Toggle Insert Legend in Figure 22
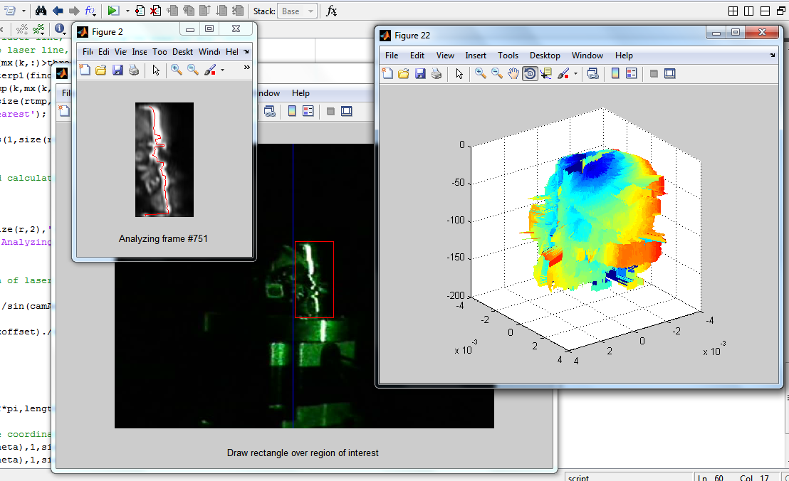 point(631,73)
